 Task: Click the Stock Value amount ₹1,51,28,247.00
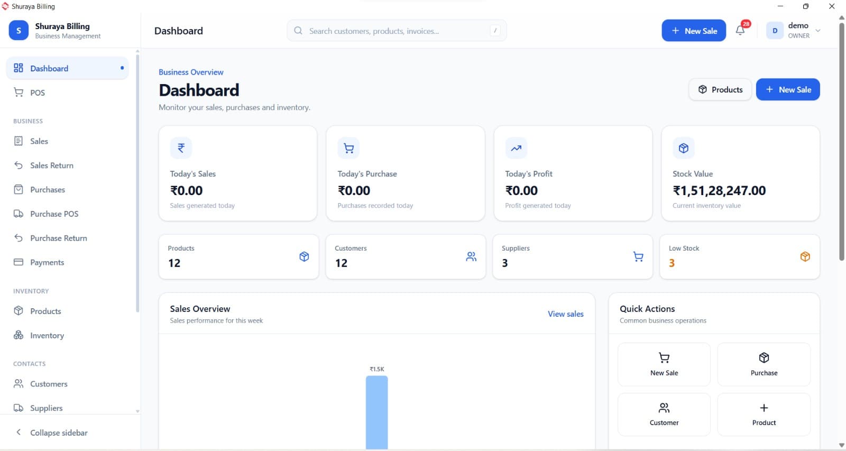click(x=719, y=190)
